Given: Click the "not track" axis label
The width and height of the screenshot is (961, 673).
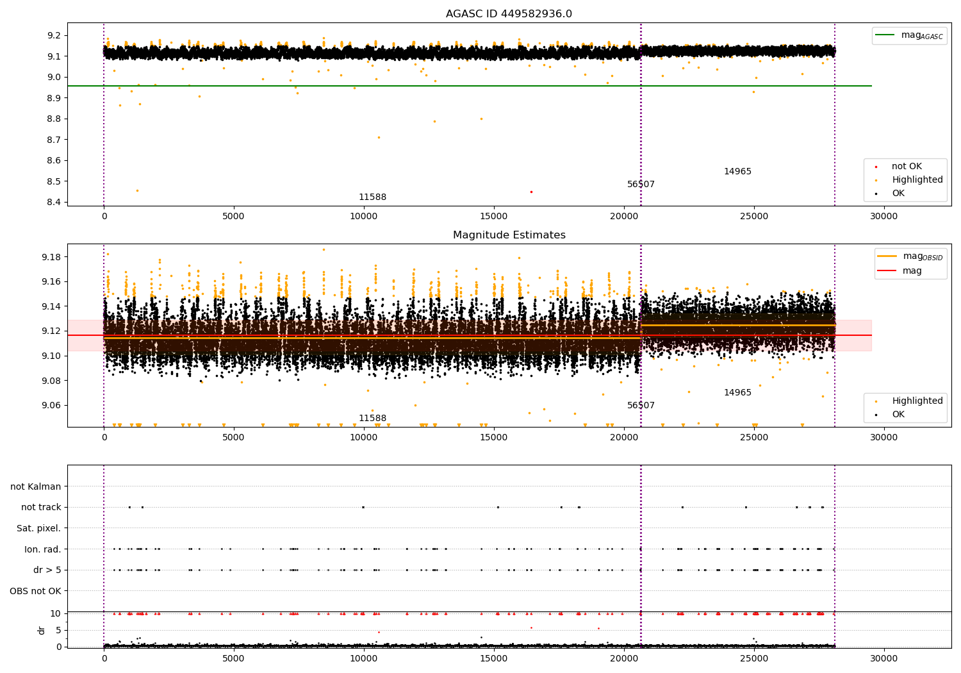Looking at the screenshot, I should tap(41, 508).
